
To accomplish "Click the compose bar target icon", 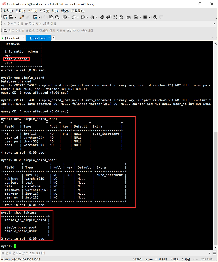I will click(x=3, y=253).
